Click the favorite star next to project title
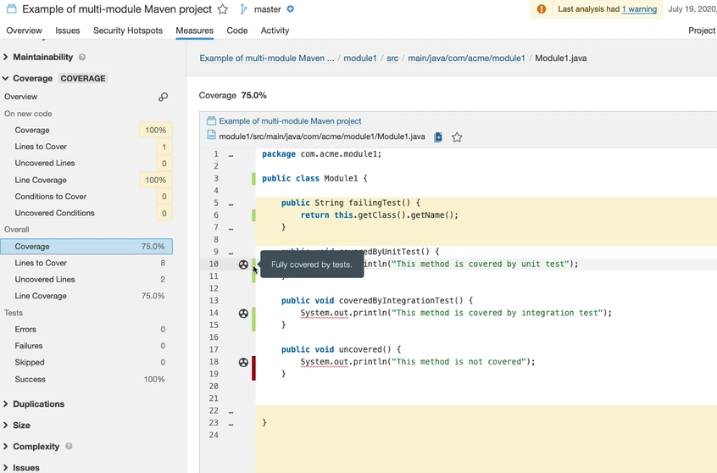717x473 pixels. 223,9
